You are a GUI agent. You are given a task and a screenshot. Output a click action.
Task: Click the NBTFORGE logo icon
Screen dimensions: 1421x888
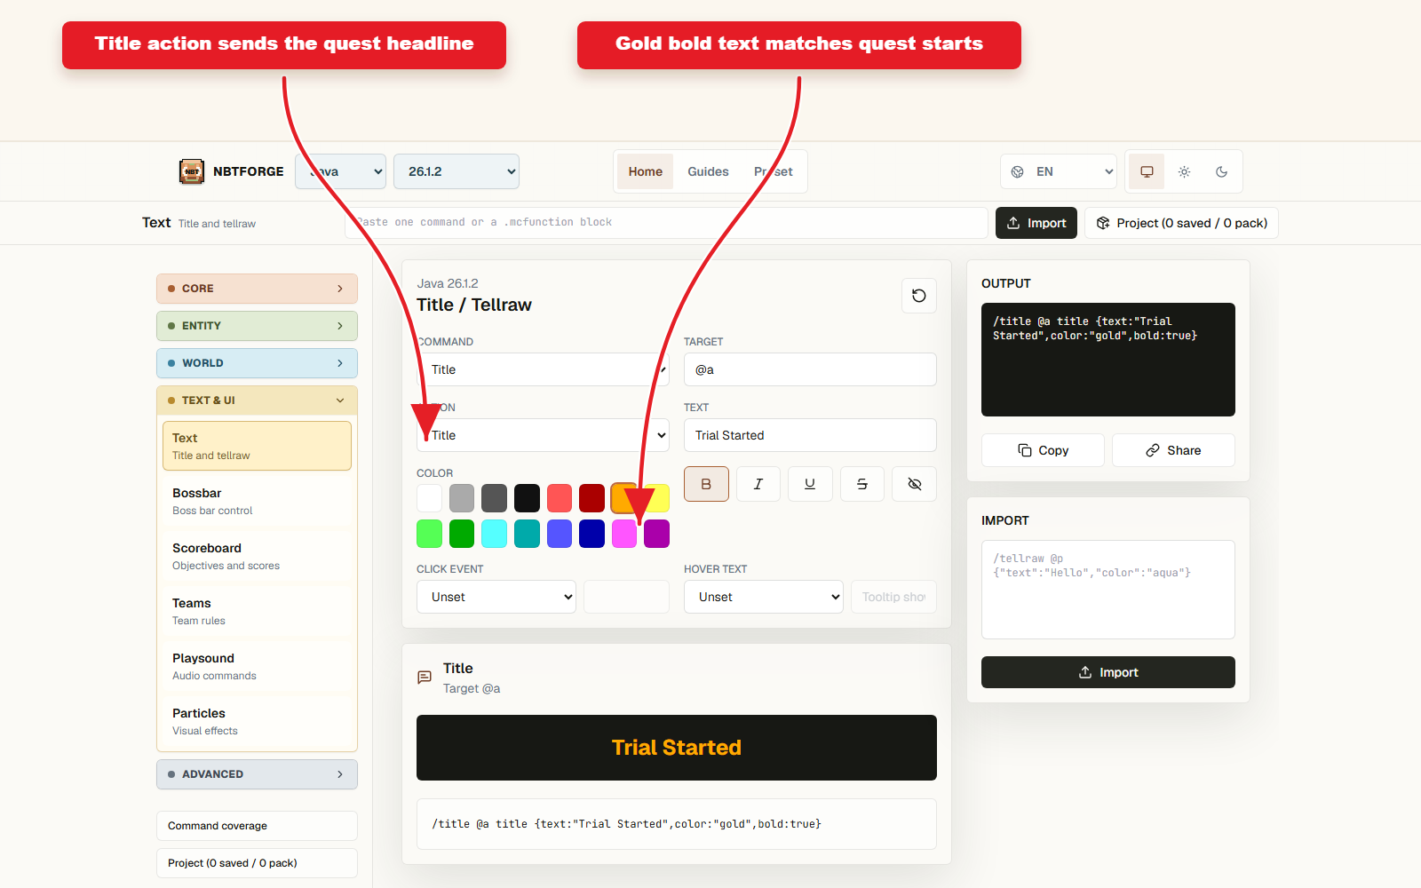pos(192,171)
